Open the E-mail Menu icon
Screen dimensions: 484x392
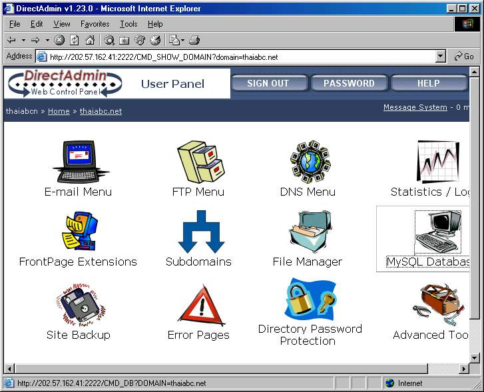(79, 162)
